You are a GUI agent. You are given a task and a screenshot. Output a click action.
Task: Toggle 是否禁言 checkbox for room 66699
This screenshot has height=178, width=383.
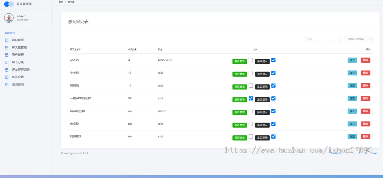pos(251,60)
